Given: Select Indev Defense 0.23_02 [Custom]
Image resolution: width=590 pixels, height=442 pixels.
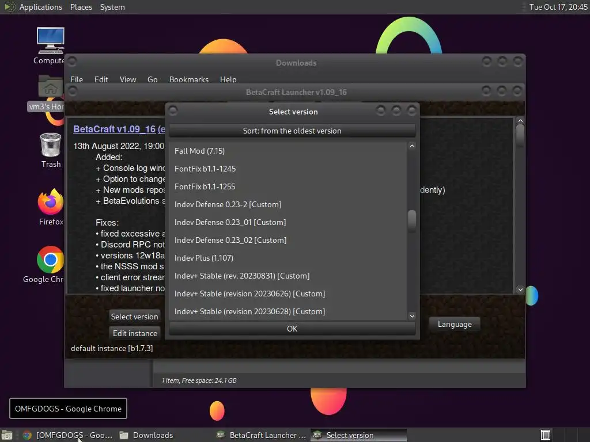Looking at the screenshot, I should pos(288,240).
